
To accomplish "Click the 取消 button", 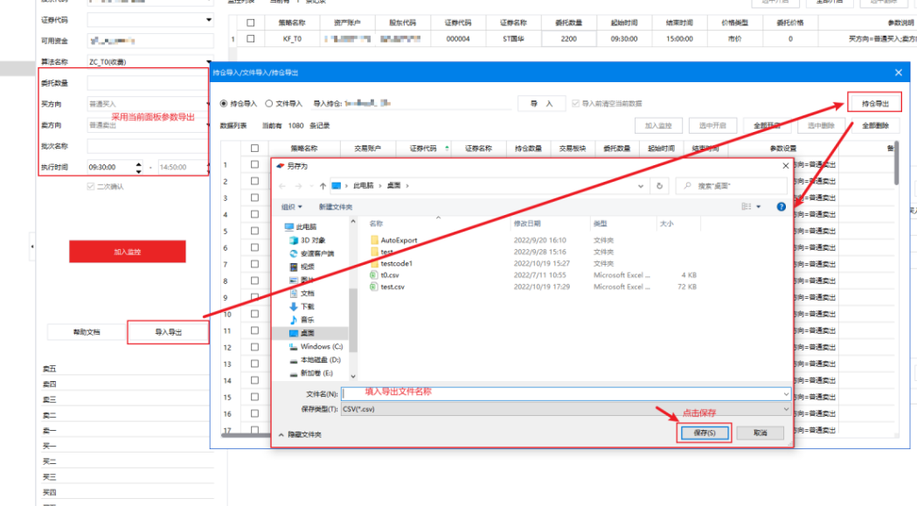I will pyautogui.click(x=760, y=433).
